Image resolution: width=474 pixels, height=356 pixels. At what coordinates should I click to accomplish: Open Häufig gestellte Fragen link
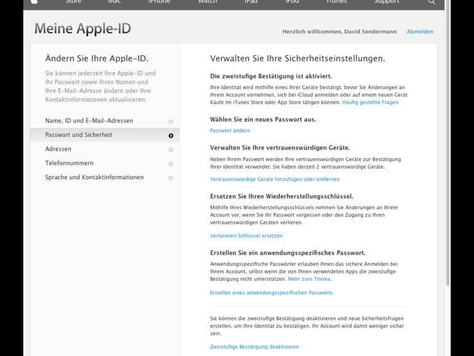click(x=370, y=102)
